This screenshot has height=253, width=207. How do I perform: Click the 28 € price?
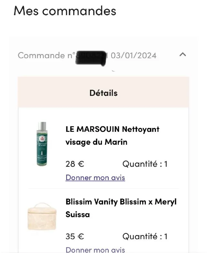pos(75,164)
